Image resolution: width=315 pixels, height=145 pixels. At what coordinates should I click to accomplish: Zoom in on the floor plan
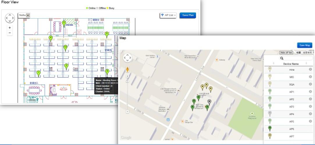tap(10, 28)
